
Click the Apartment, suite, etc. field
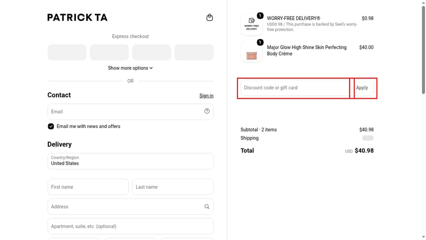[130, 226]
